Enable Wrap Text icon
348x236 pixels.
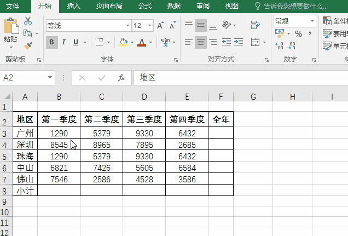coord(255,25)
